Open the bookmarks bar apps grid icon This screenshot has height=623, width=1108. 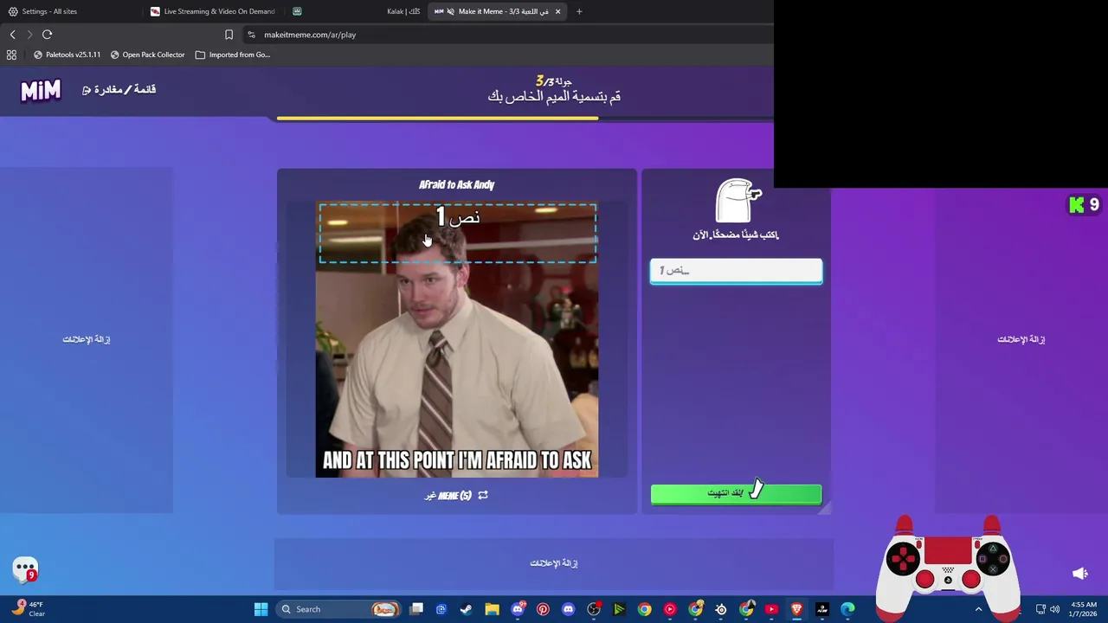(x=11, y=55)
